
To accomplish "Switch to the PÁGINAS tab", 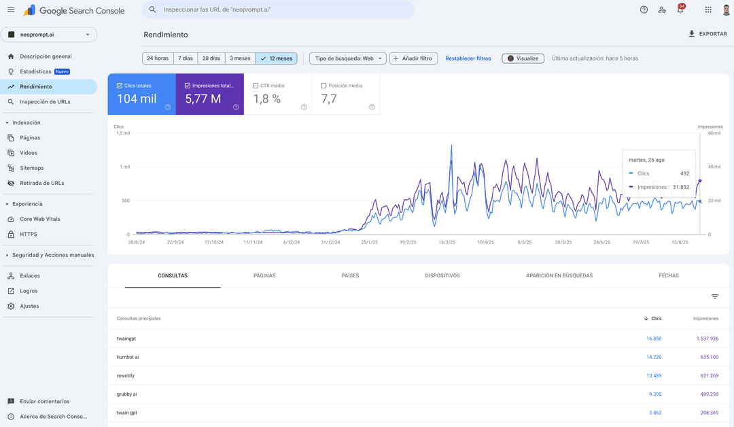I will point(264,275).
